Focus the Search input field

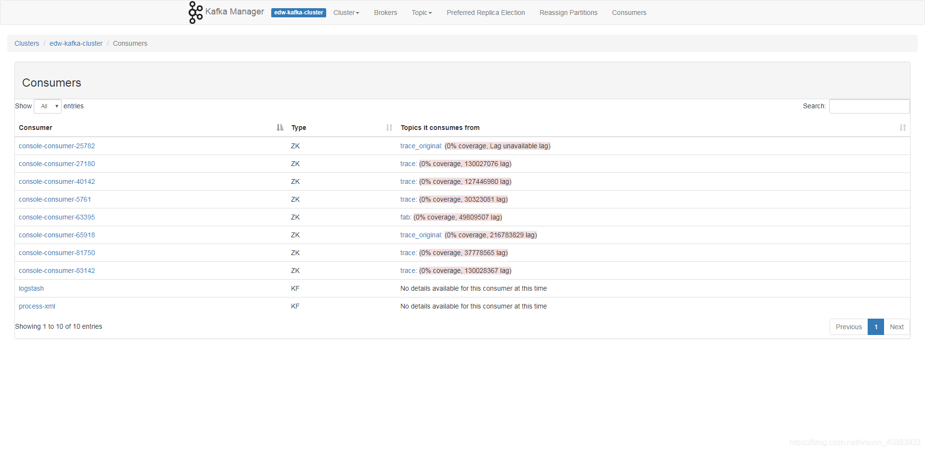[869, 106]
